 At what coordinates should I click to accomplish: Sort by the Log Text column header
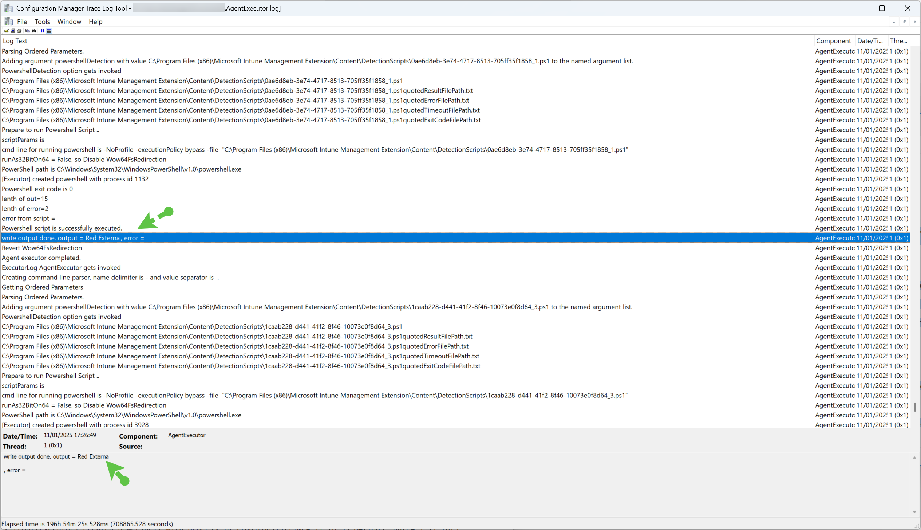point(407,41)
